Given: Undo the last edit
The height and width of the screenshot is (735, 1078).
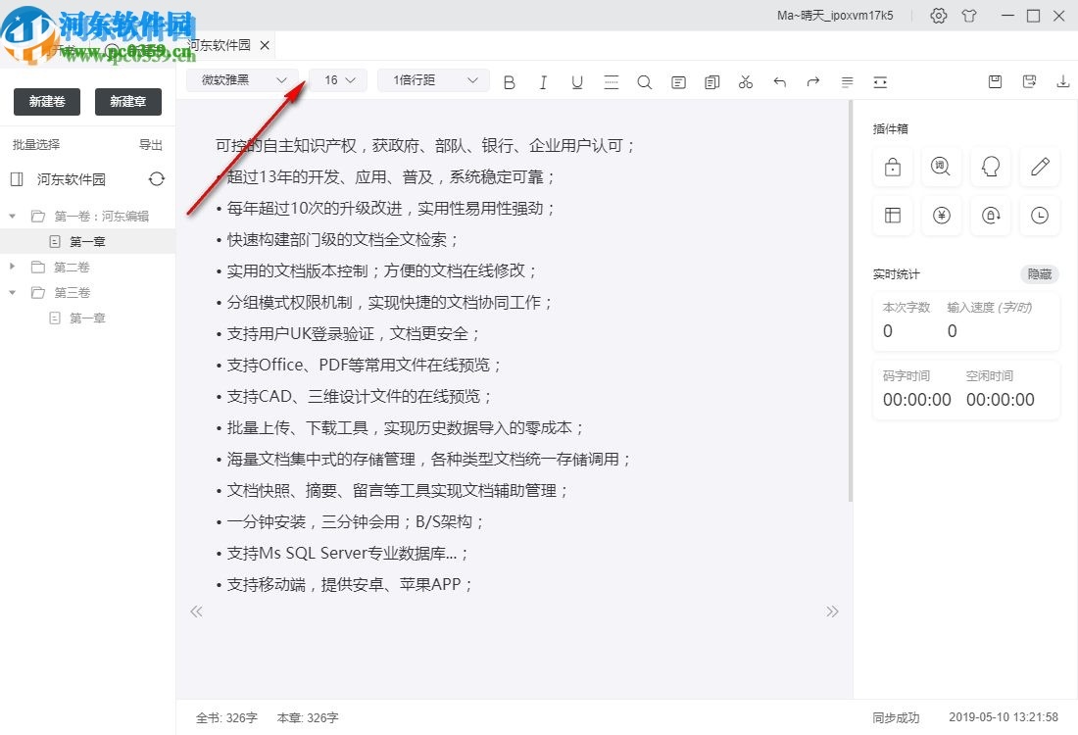Looking at the screenshot, I should tap(779, 82).
